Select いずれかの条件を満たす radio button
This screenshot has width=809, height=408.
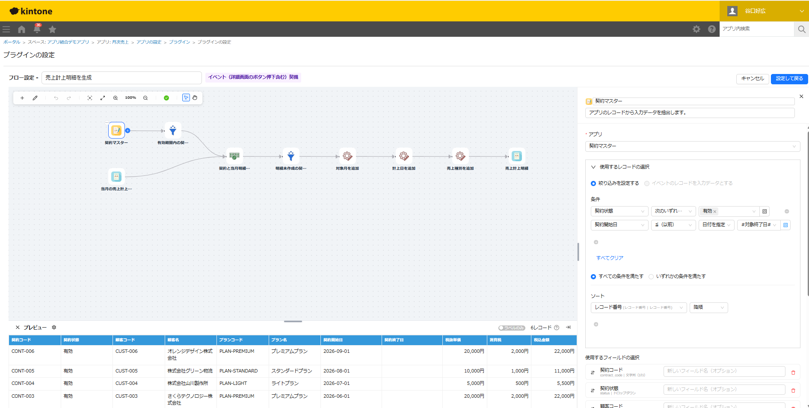(651, 277)
